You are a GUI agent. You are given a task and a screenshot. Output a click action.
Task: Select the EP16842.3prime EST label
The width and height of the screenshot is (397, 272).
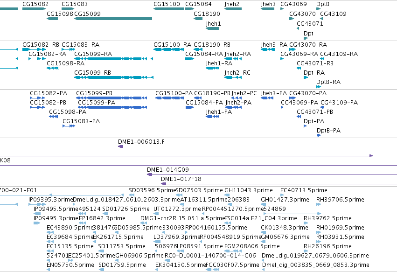pyautogui.click(x=102, y=218)
